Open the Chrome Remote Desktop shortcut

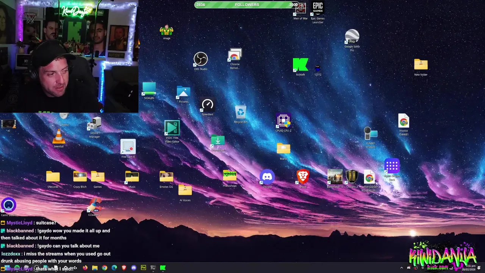tap(235, 58)
